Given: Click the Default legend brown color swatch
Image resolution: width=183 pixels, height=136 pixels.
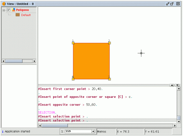Looking at the screenshot, I should coord(18,15).
